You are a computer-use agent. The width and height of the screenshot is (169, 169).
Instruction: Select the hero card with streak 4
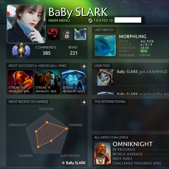click(x=48, y=82)
